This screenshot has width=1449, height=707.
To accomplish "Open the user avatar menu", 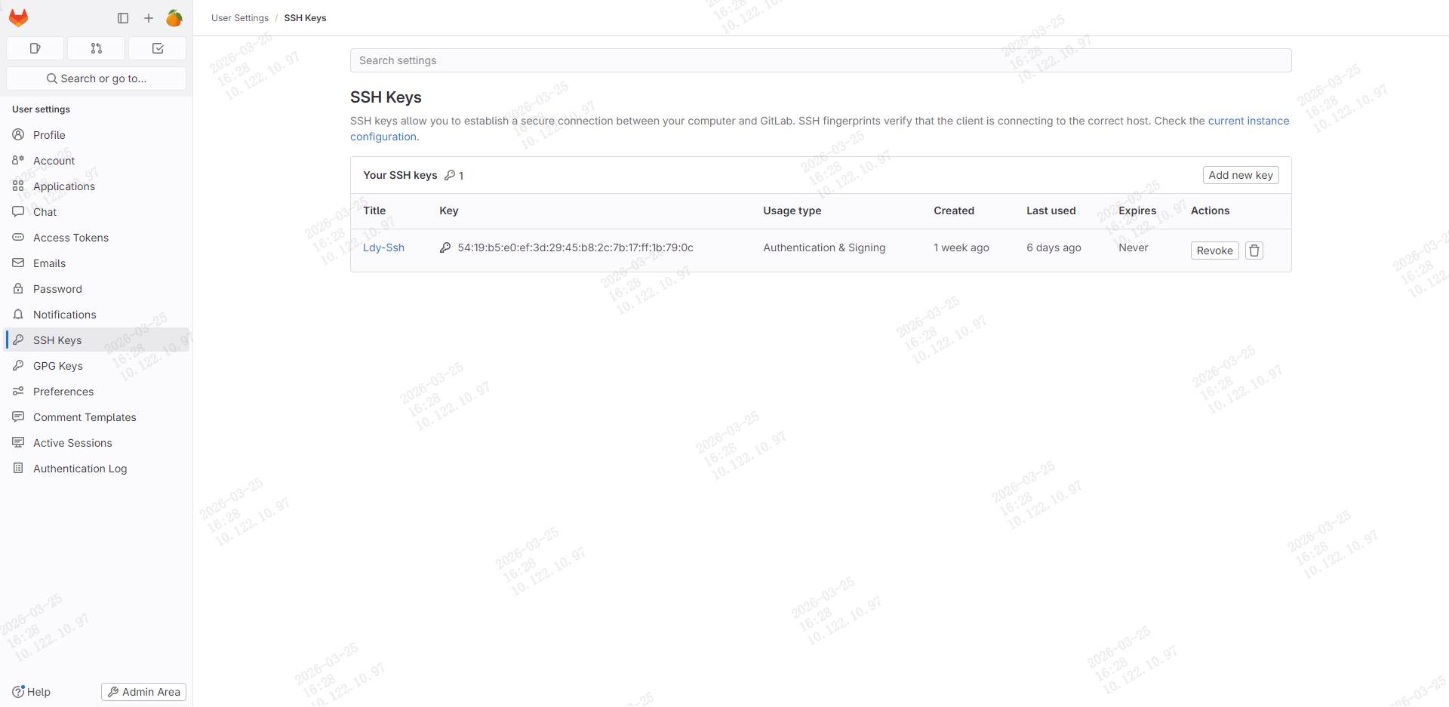I will tap(174, 18).
